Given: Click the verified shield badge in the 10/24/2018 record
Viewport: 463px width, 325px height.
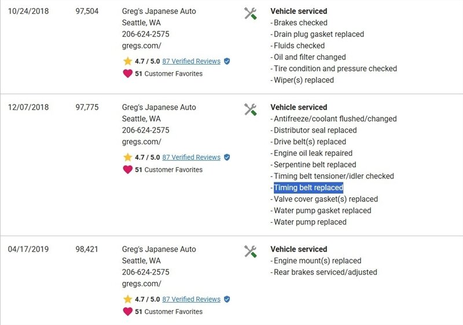Looking at the screenshot, I should (x=227, y=61).
